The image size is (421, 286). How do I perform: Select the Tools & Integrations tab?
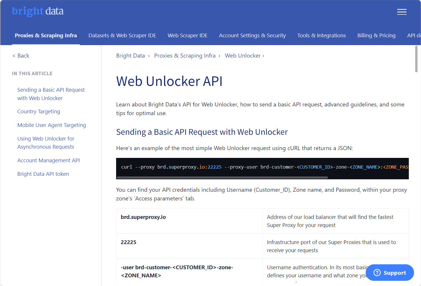[x=321, y=36]
